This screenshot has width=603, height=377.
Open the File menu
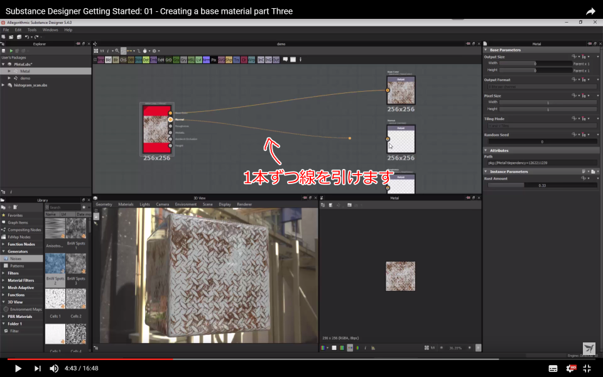pos(6,30)
